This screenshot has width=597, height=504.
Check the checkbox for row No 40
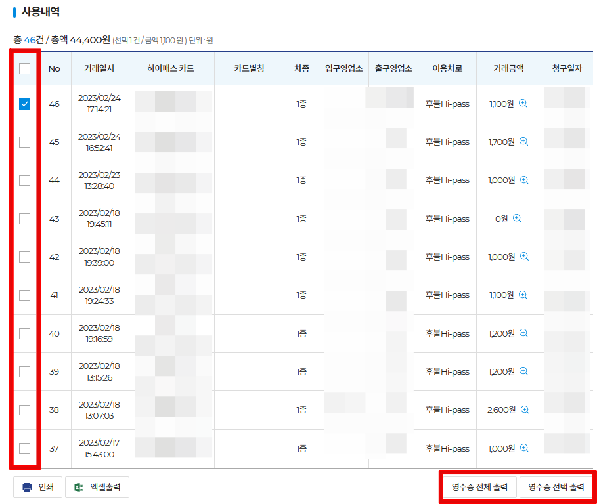point(25,333)
